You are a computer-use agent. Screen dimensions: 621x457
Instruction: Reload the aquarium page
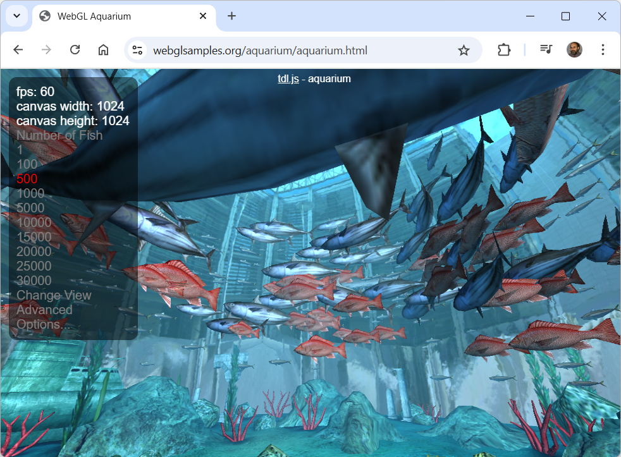tap(75, 50)
